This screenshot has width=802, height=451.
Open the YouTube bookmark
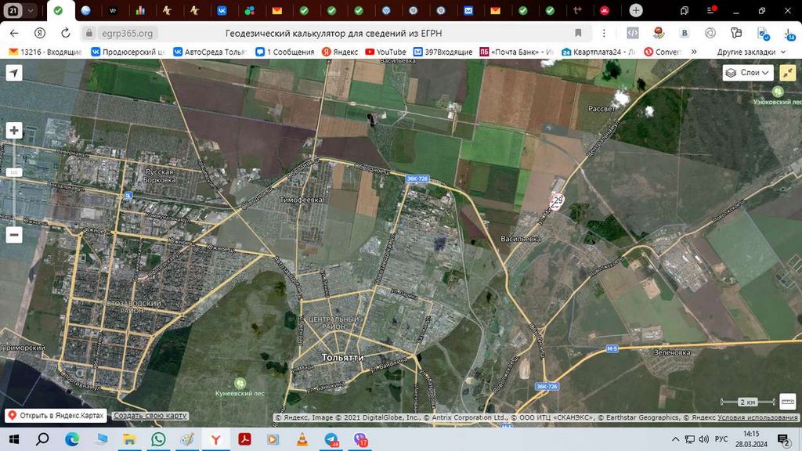tap(385, 52)
